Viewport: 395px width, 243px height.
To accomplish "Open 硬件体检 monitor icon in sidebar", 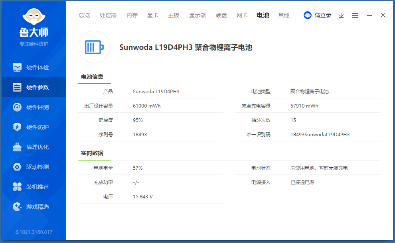I will (17, 67).
